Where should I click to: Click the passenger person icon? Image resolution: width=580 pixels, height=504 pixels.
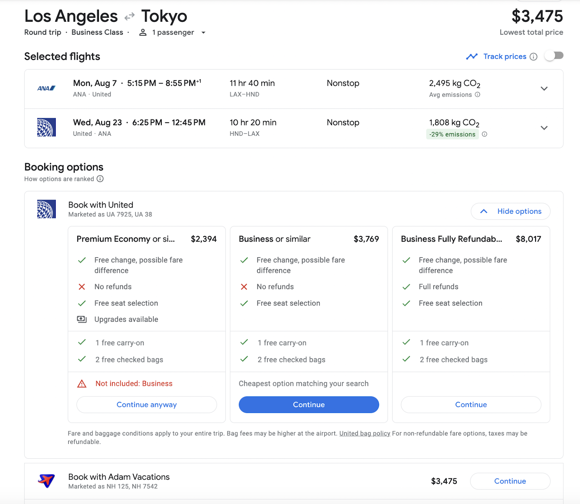point(143,32)
